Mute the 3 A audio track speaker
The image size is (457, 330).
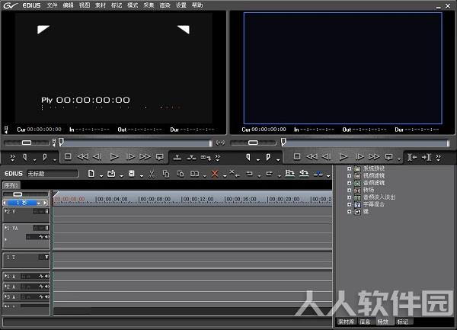coord(47,296)
